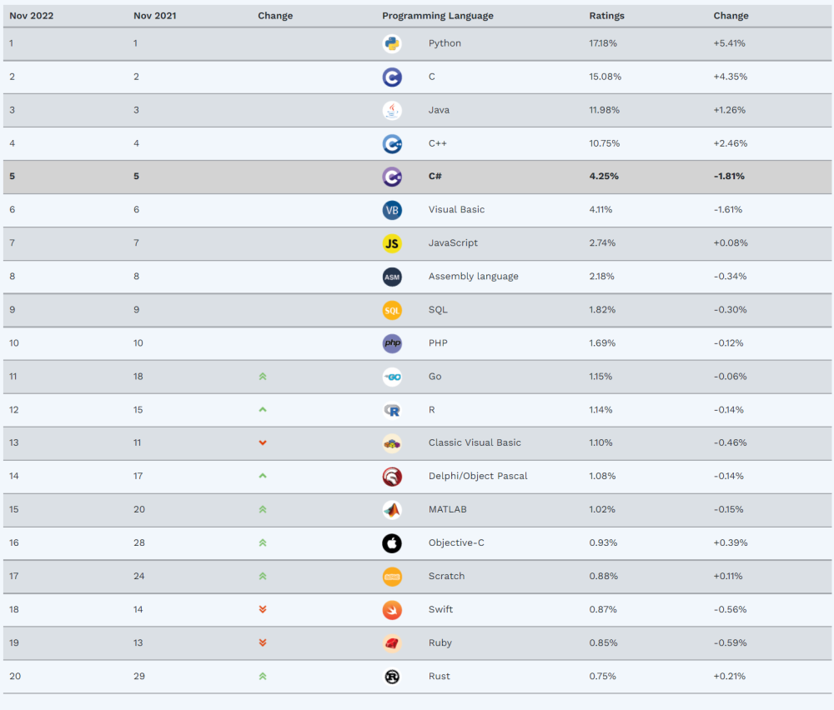Click the Programming Language column header
The image size is (834, 710).
click(437, 16)
